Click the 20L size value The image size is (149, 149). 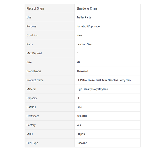pos(79,62)
